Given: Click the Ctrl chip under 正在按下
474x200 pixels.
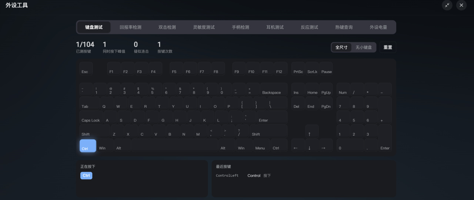Looking at the screenshot, I should point(86,176).
